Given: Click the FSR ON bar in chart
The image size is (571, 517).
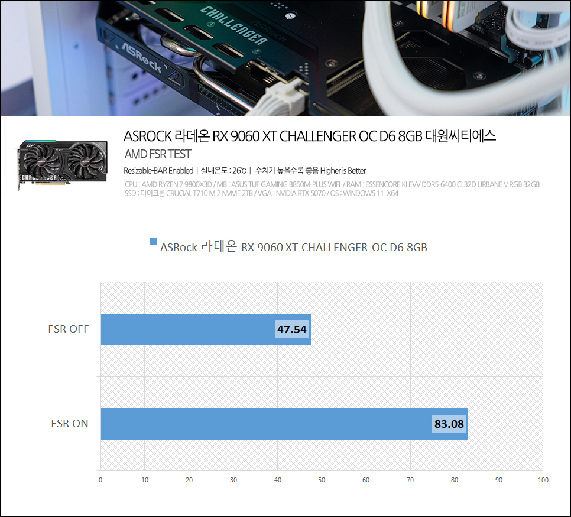Looking at the screenshot, I should (284, 424).
